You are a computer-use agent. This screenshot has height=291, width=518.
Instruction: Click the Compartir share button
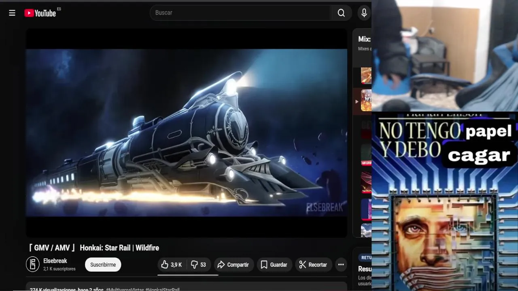point(234,265)
